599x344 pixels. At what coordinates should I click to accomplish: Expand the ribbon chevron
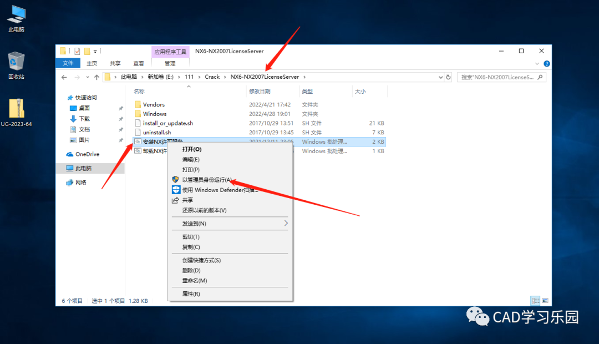point(537,64)
